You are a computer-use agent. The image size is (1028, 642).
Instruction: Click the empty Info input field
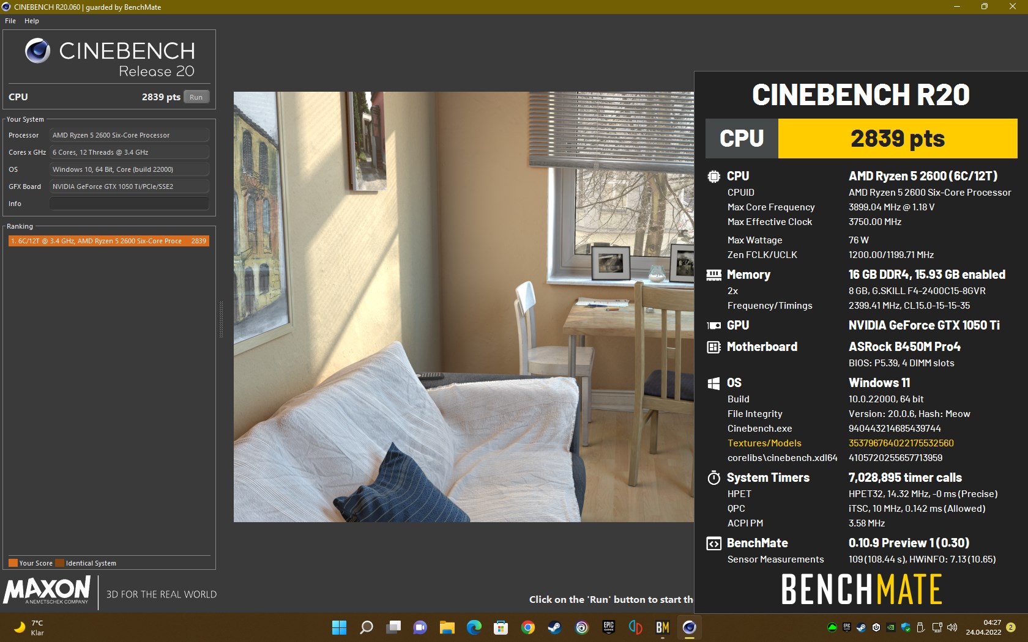[x=129, y=204]
